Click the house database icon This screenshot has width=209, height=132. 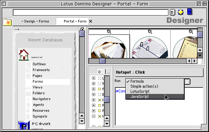[x=24, y=55]
